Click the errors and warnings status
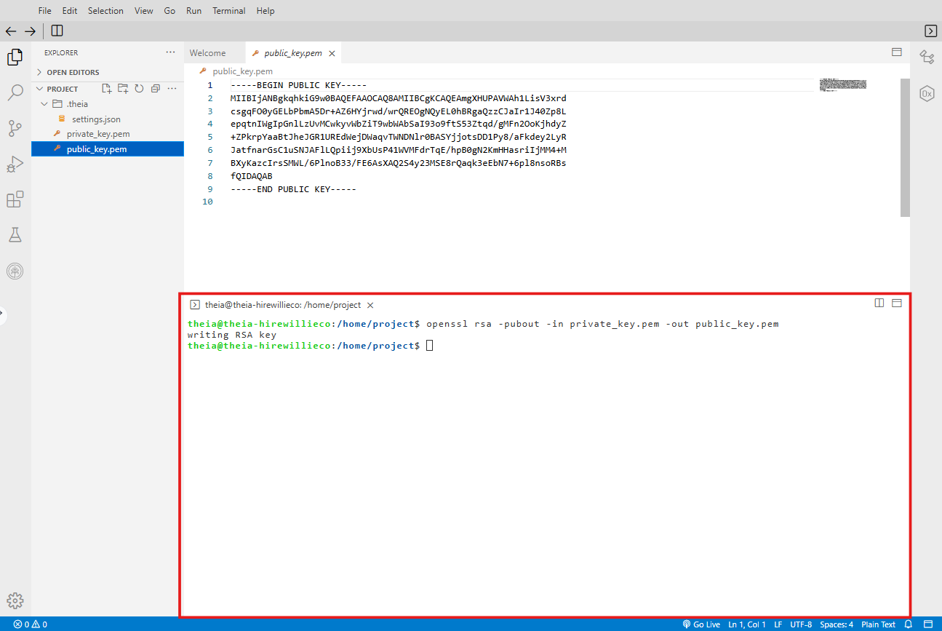The image size is (942, 631). coord(30,624)
